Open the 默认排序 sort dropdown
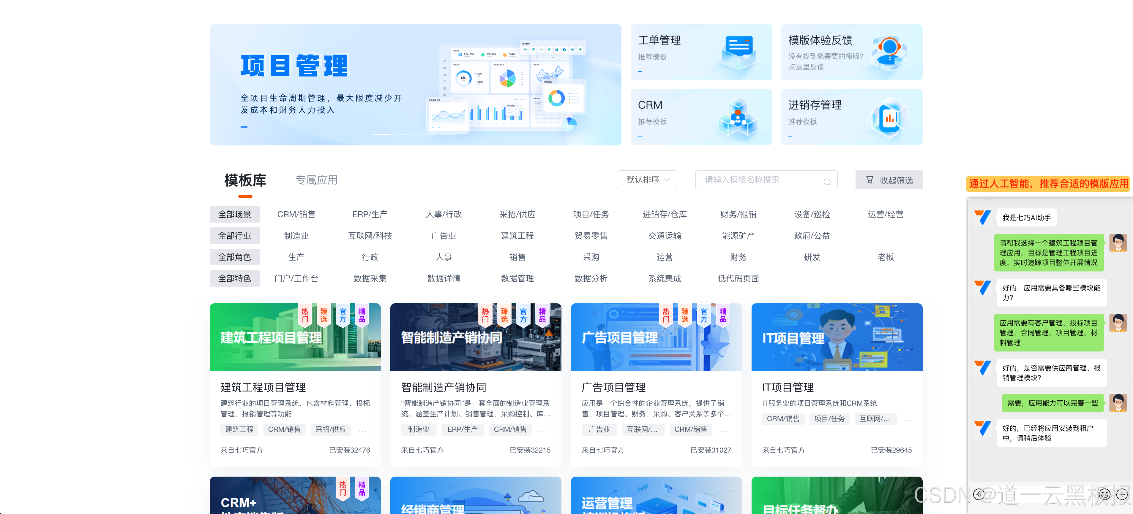 646,180
